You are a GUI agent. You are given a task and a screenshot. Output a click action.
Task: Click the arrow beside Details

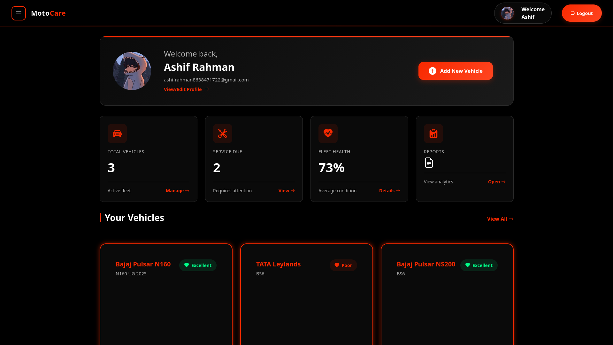tap(398, 191)
